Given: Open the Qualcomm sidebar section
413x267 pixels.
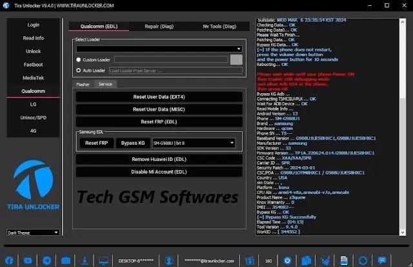Looking at the screenshot, I should [x=33, y=91].
